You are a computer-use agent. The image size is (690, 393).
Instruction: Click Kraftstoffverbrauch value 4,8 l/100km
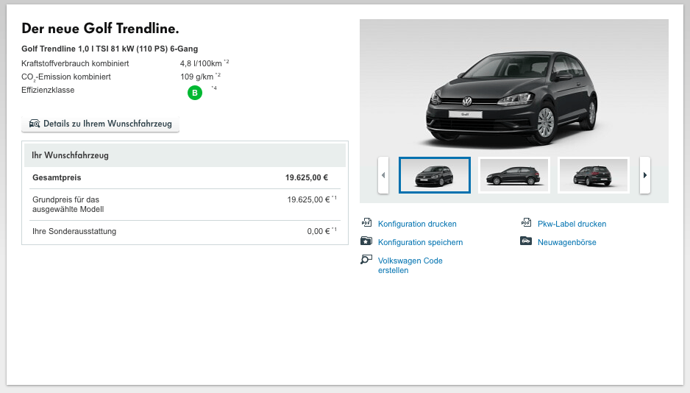[x=201, y=64]
